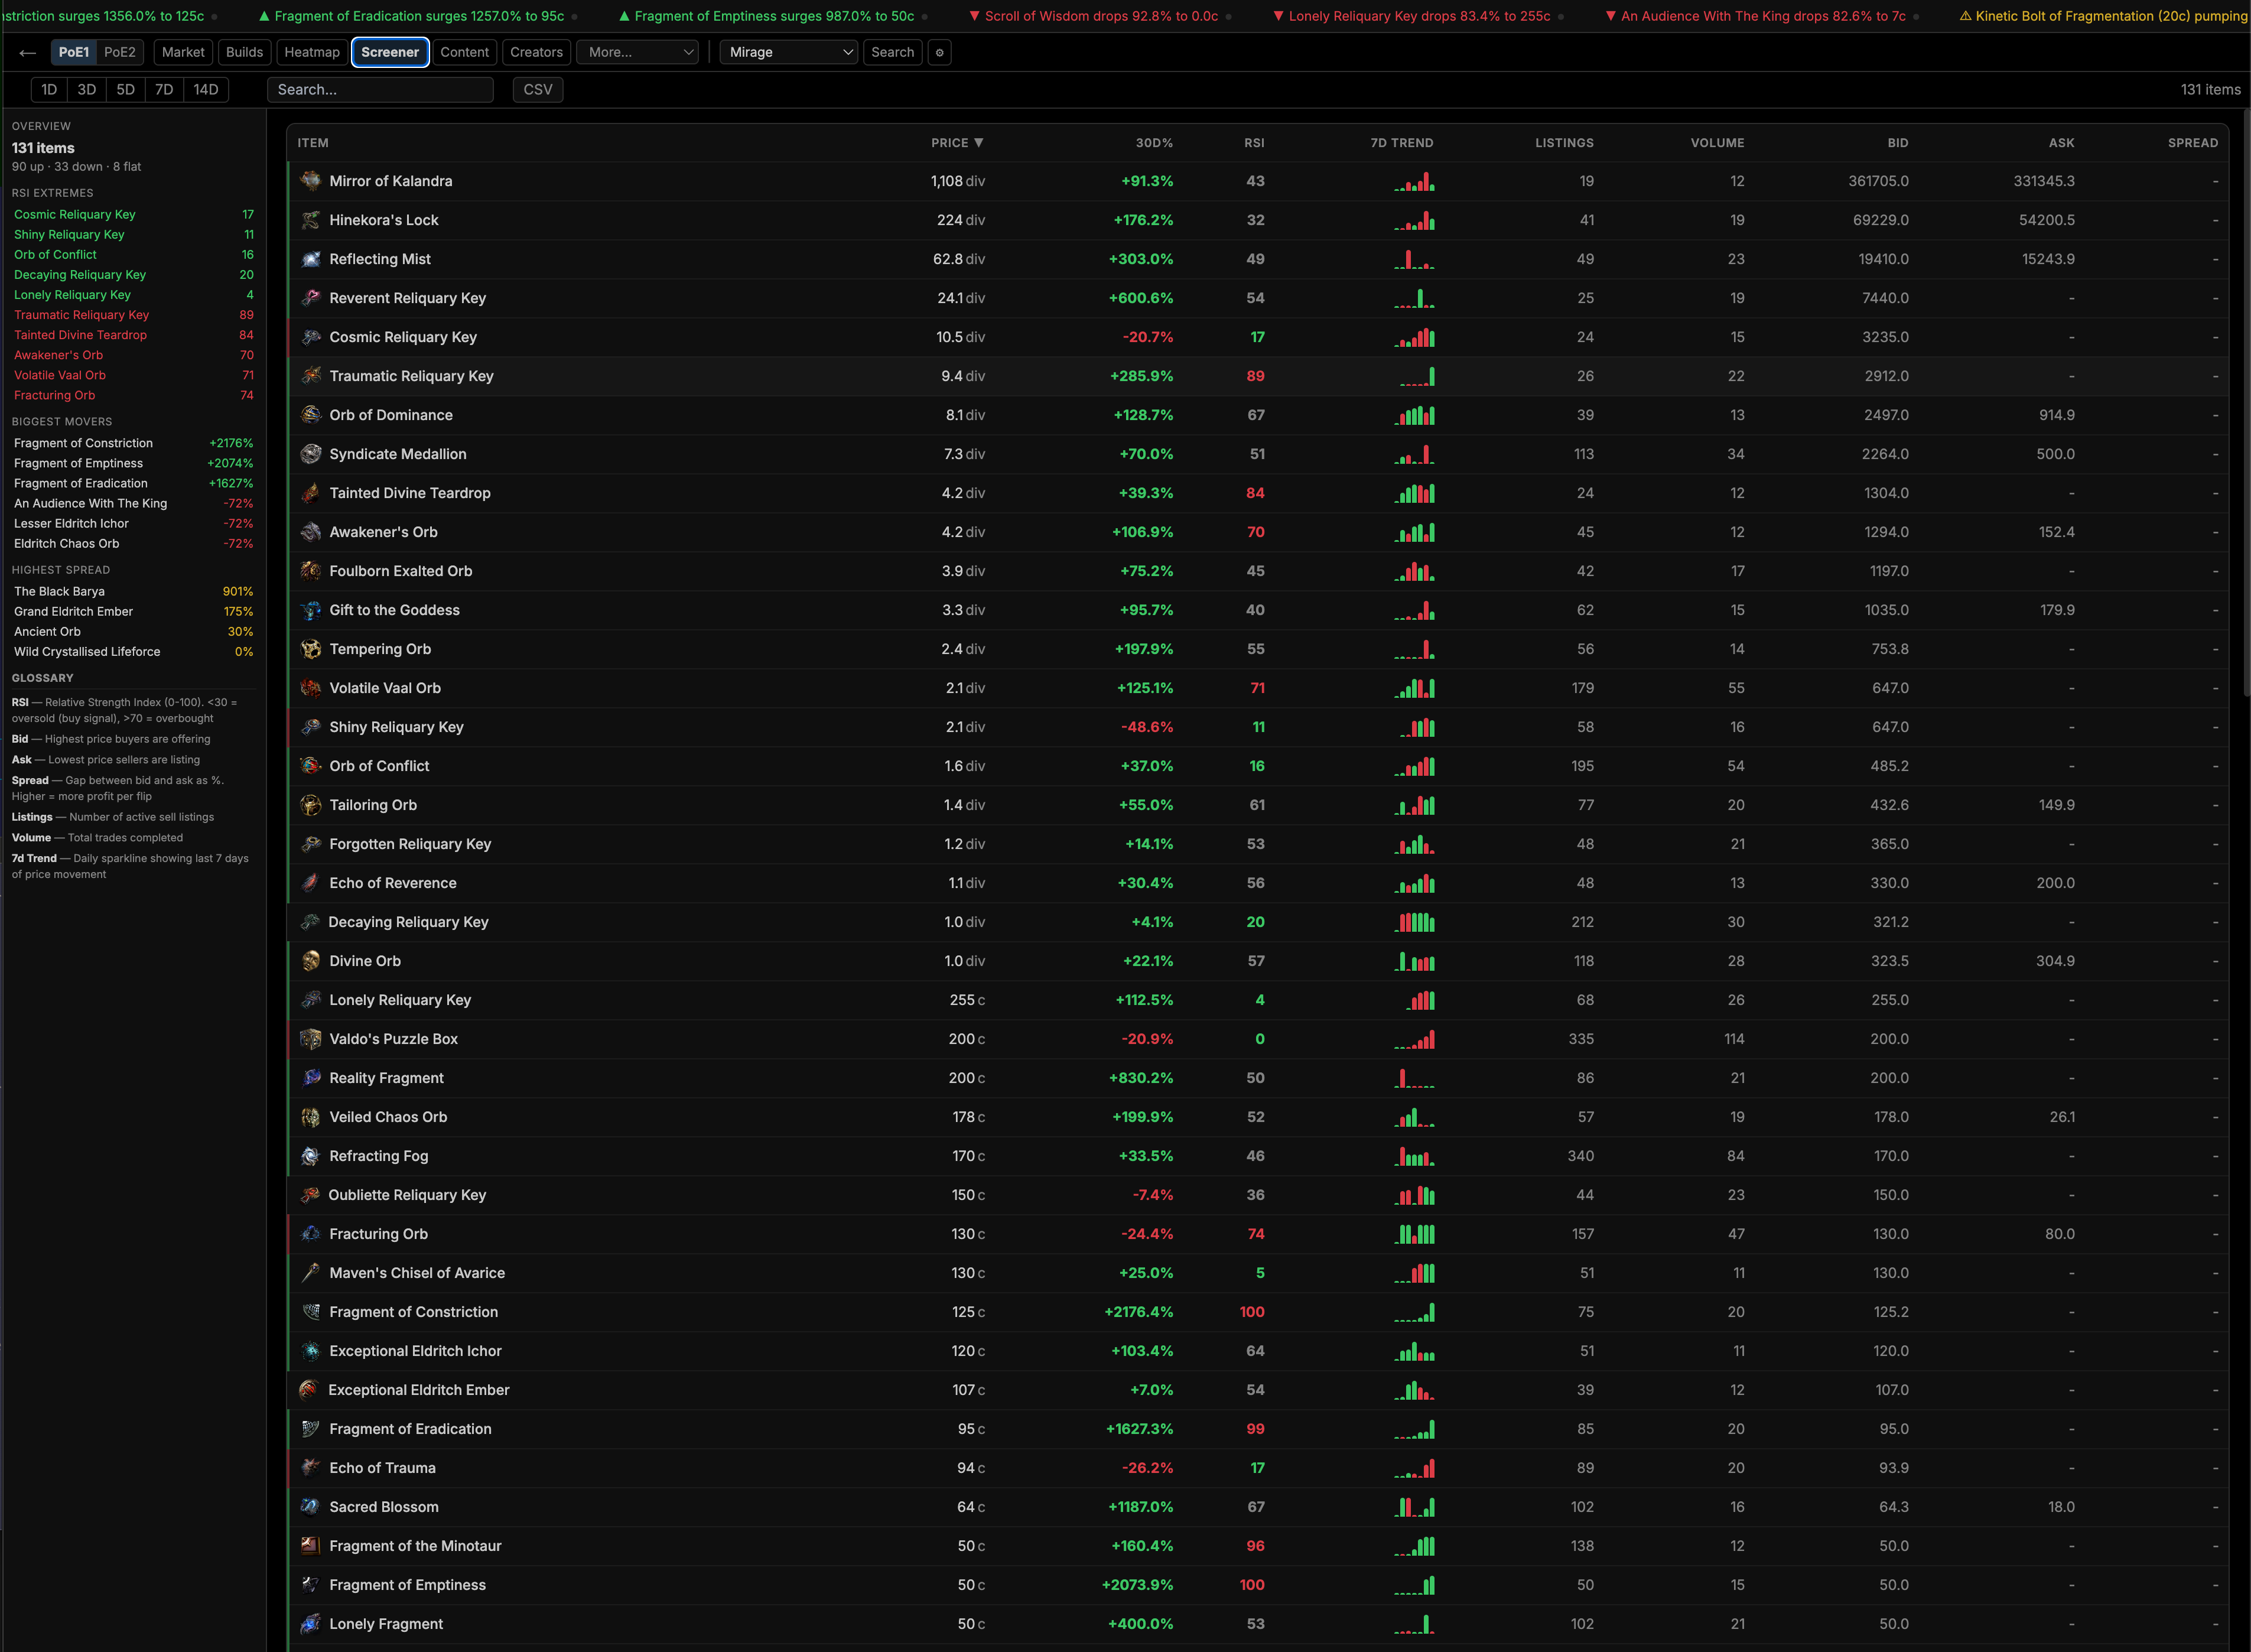Open Cosmic Reliquary Key in RSI Extremes
Image resolution: width=2251 pixels, height=1652 pixels.
(75, 214)
